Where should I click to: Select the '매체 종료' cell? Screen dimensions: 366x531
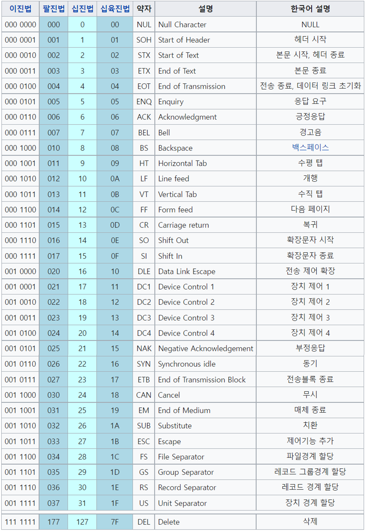310,410
